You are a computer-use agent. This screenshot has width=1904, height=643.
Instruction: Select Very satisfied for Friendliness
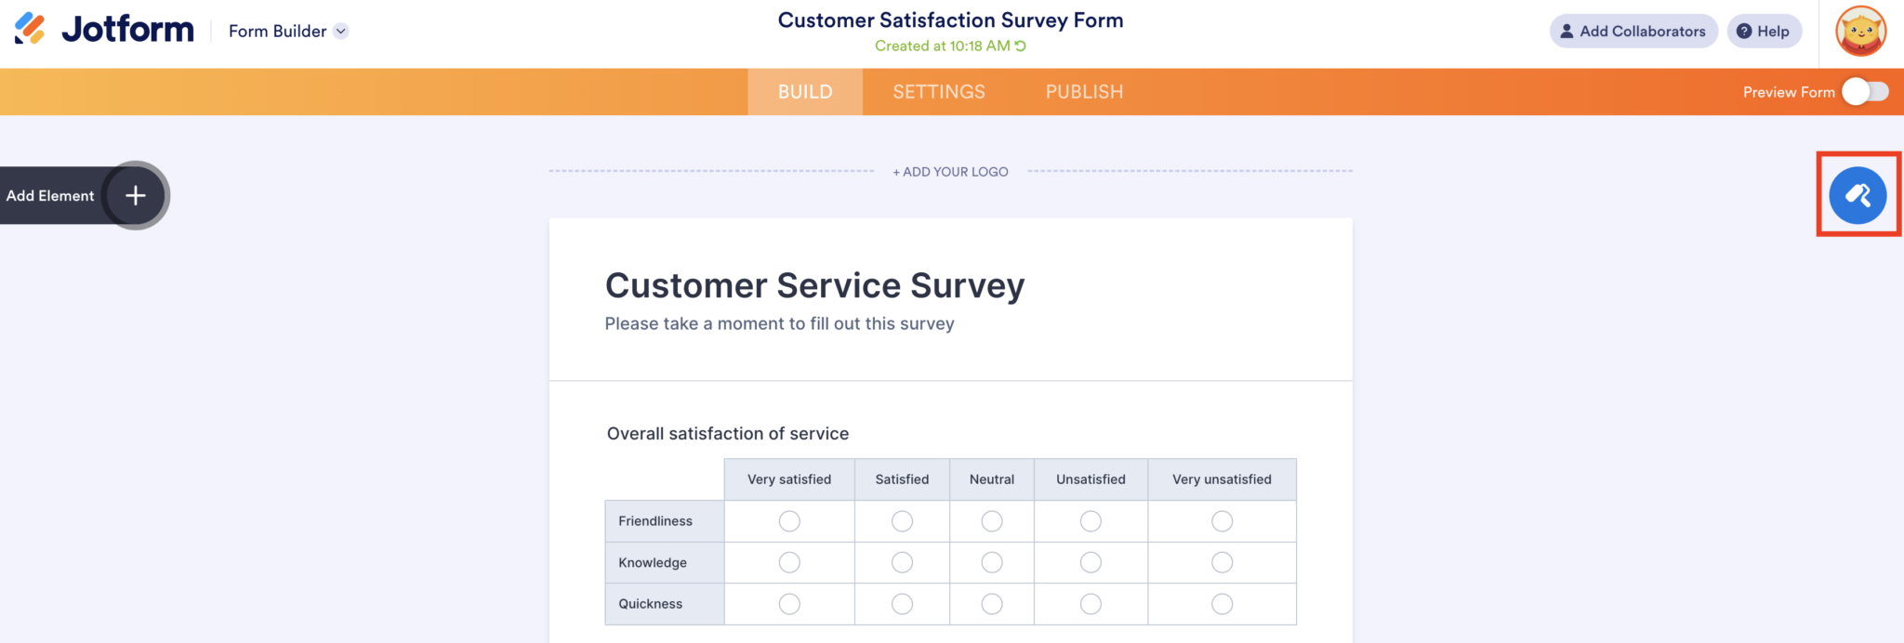coord(789,521)
